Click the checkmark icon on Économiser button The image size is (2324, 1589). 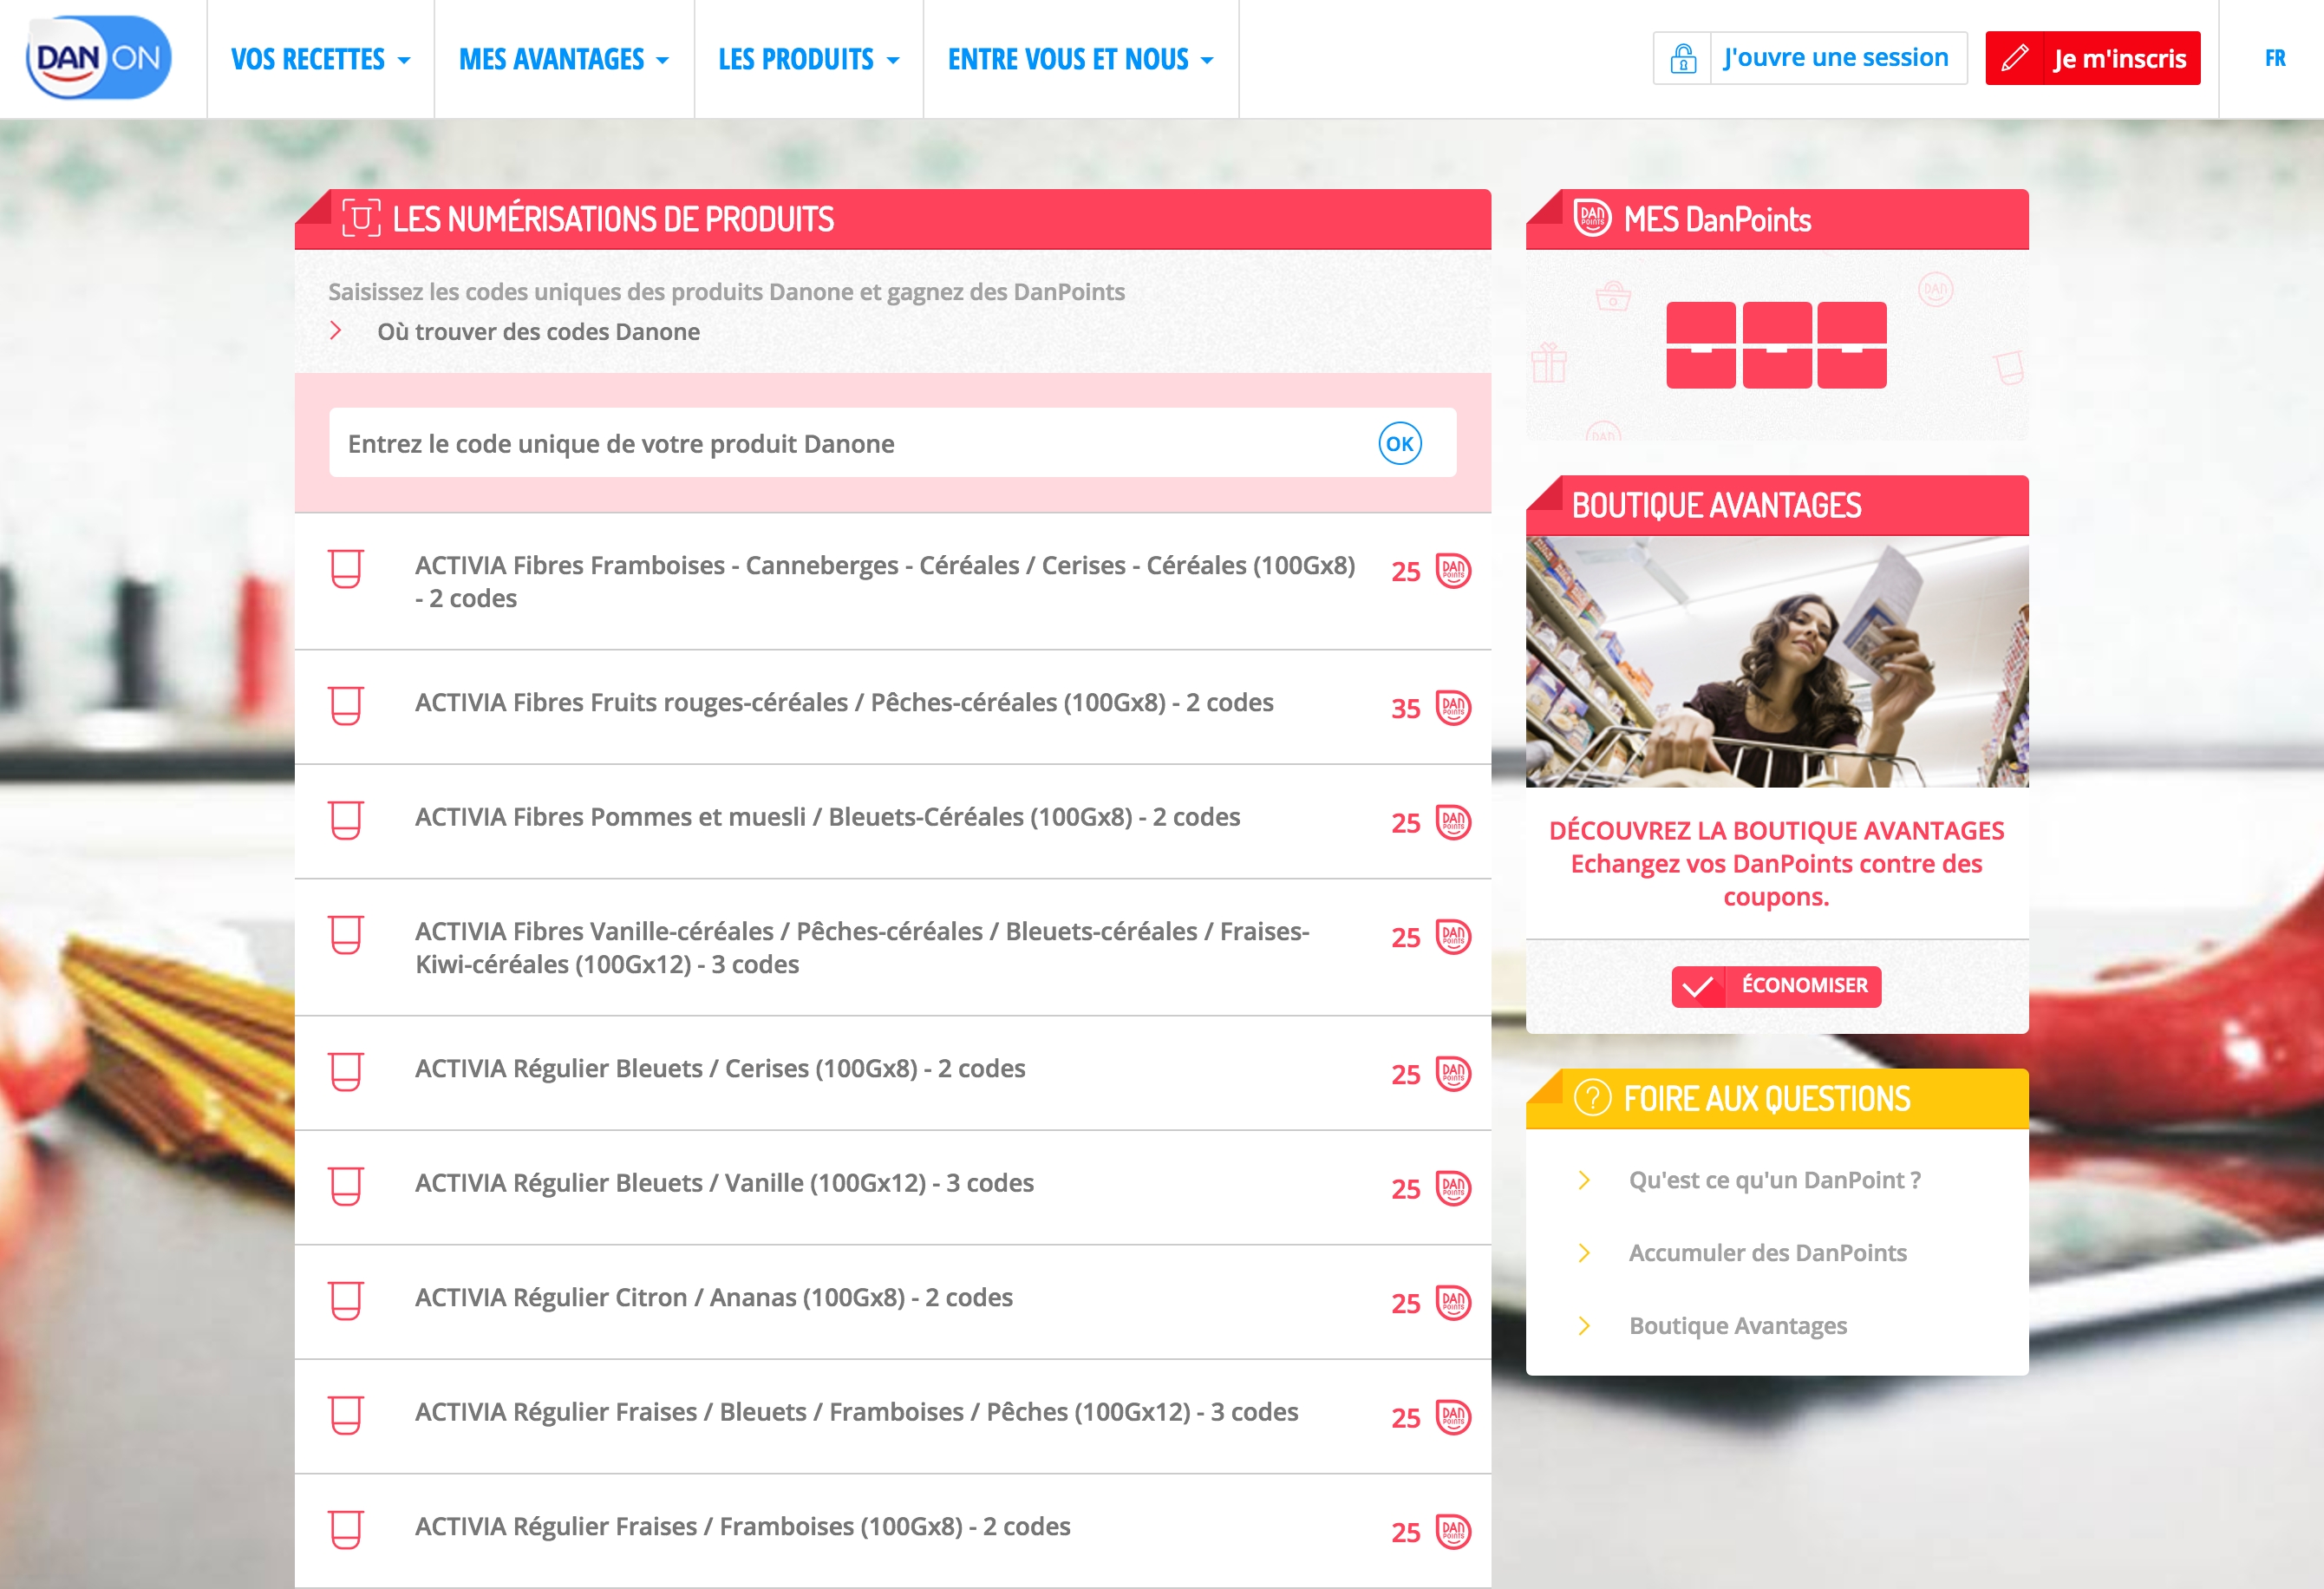pyautogui.click(x=1697, y=987)
